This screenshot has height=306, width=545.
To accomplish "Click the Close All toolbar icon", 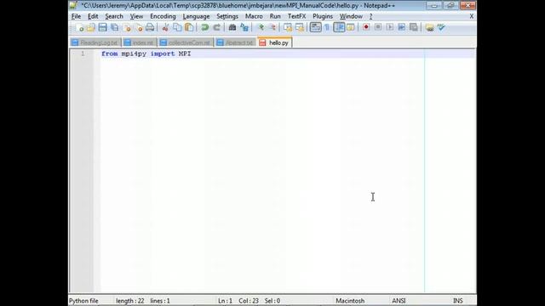I will [139, 27].
